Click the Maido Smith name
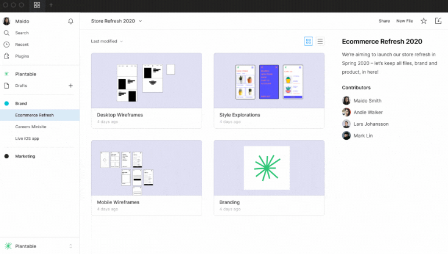The height and width of the screenshot is (254, 448). (367, 101)
